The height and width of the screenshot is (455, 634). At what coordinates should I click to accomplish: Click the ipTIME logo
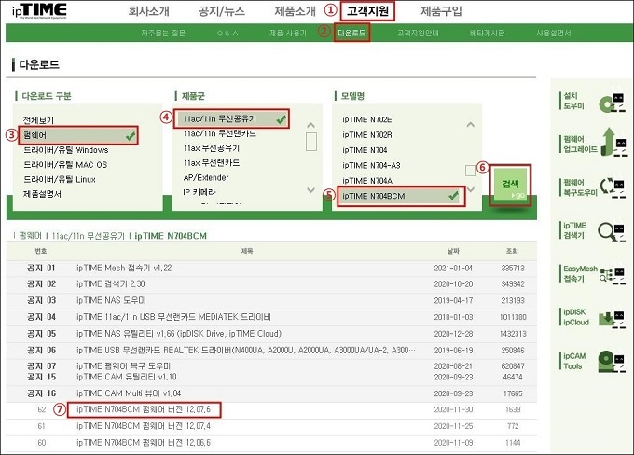click(x=39, y=11)
